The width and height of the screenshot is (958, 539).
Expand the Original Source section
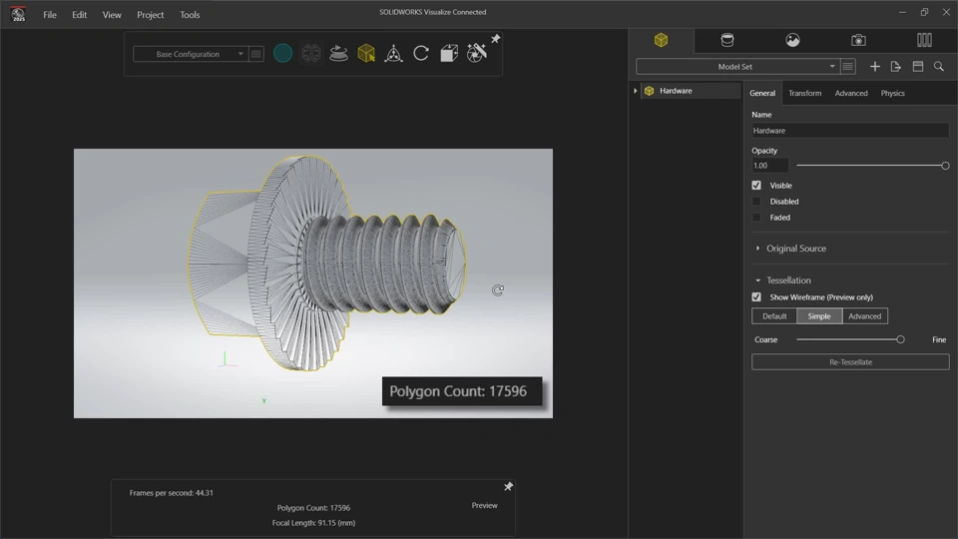point(795,249)
